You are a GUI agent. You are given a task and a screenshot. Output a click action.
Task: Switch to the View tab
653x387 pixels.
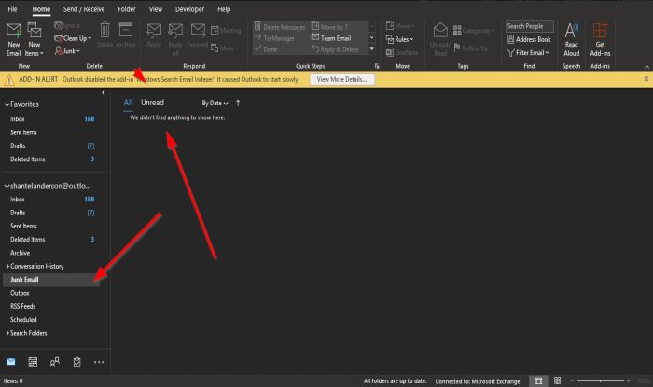[156, 9]
